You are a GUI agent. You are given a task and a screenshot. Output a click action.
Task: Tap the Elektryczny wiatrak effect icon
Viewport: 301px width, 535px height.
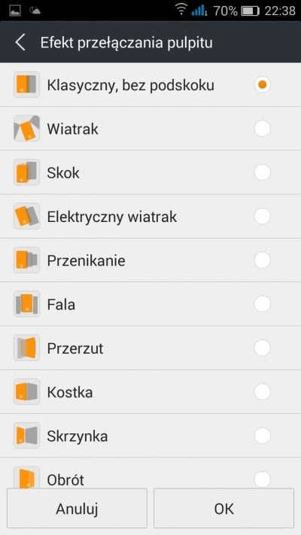[x=26, y=216]
